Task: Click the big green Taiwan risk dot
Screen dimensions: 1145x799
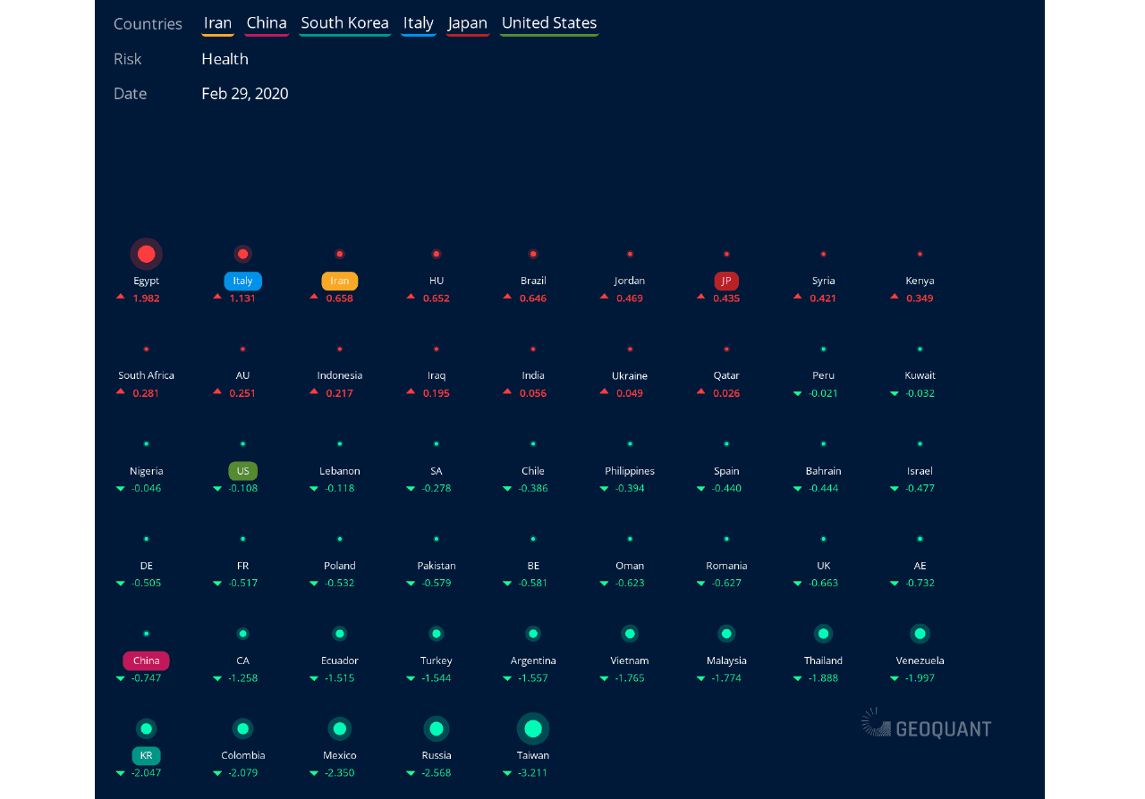Action: click(x=533, y=728)
